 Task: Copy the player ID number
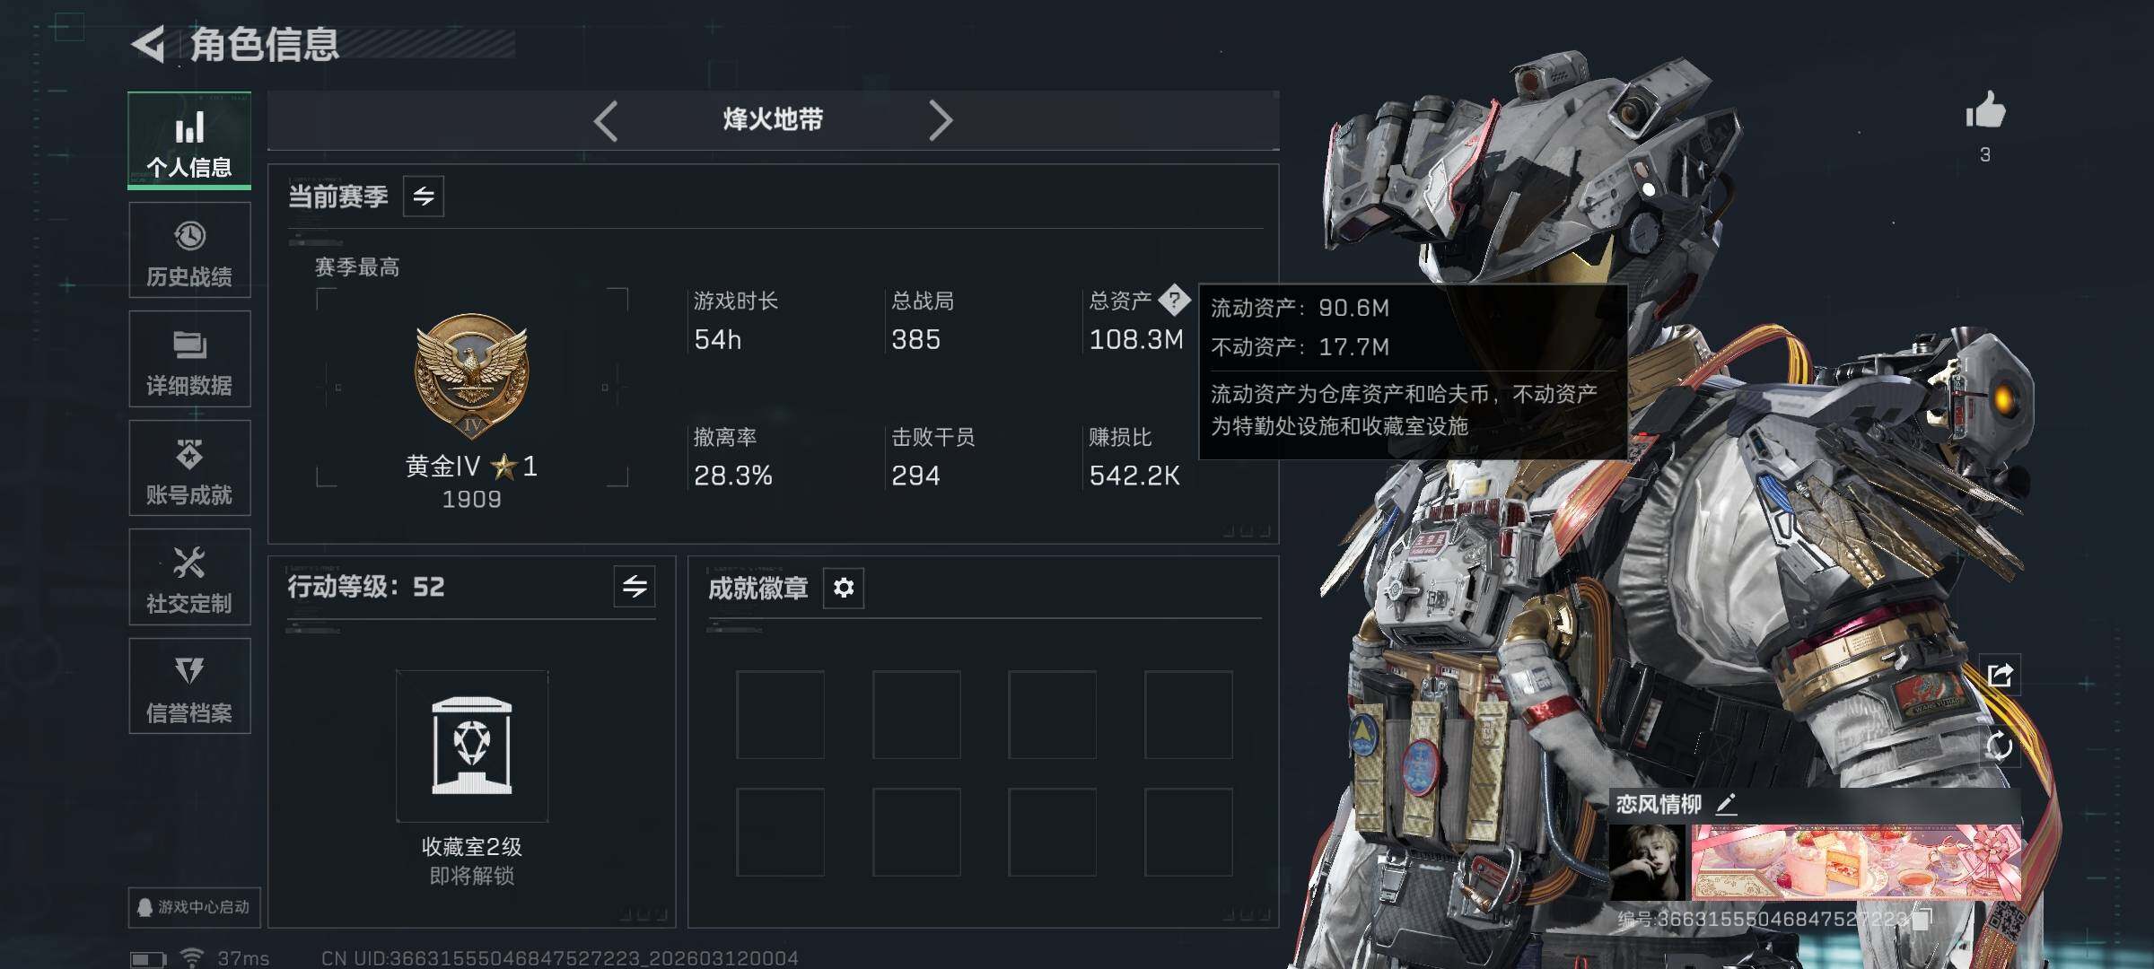pyautogui.click(x=1922, y=918)
